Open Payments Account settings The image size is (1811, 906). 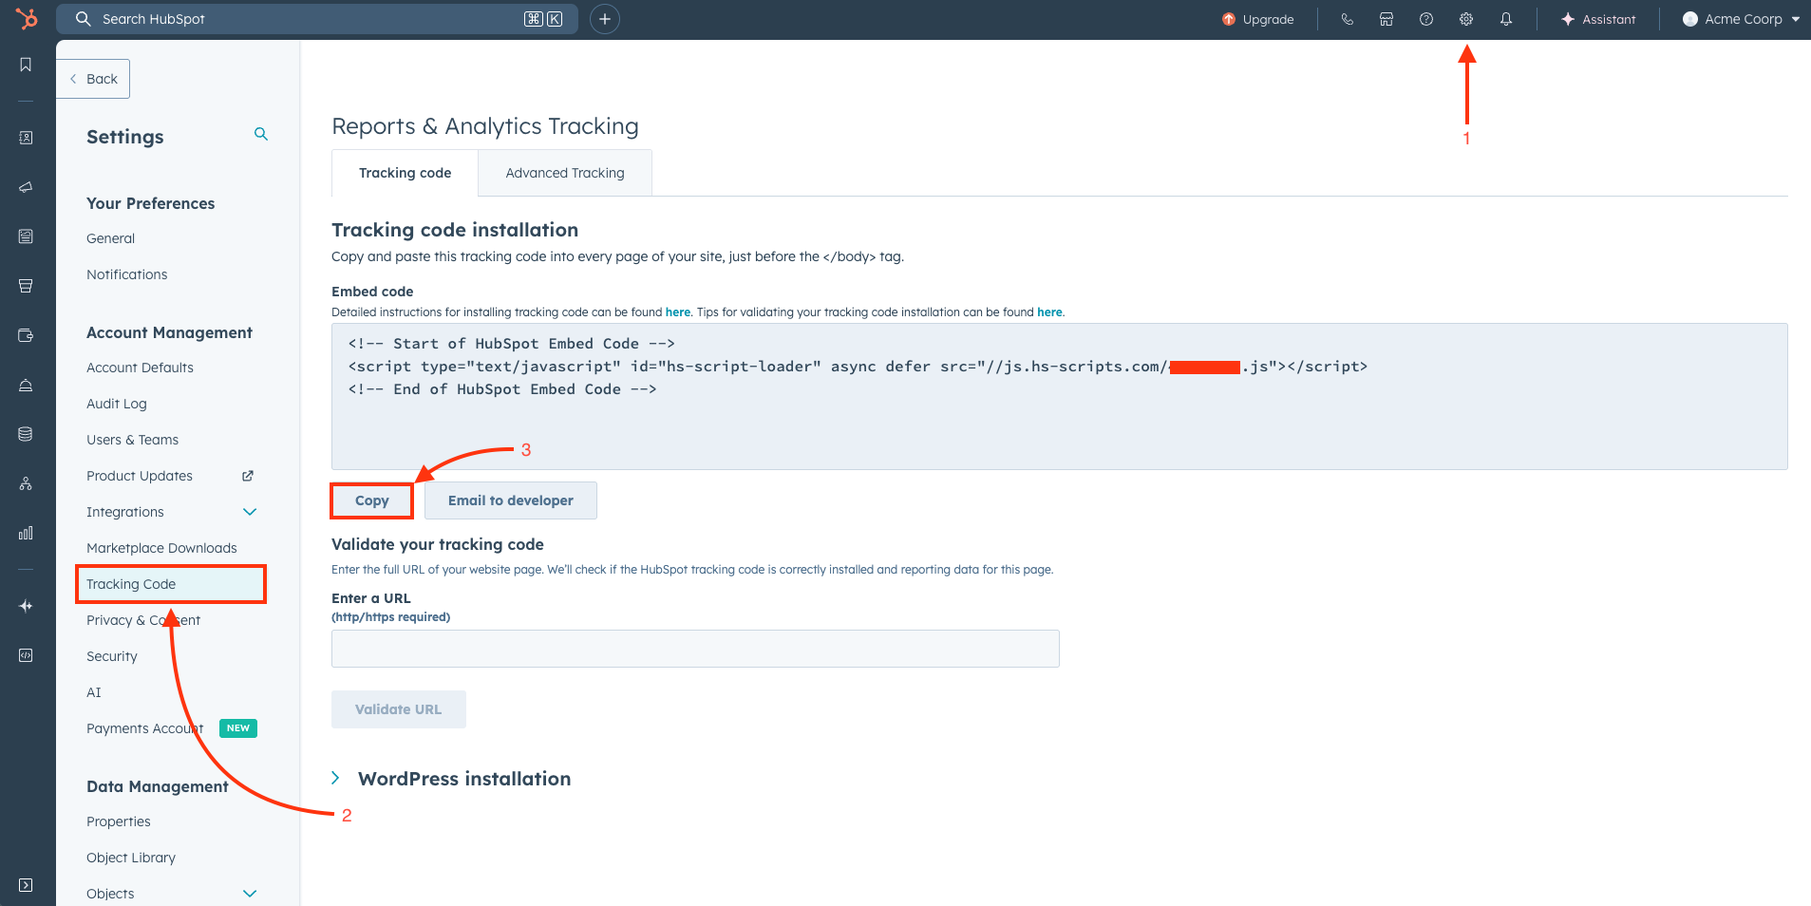[145, 728]
